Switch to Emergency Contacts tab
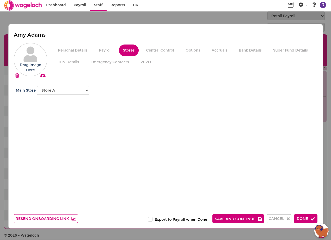This screenshot has height=240, width=331. tap(110, 62)
